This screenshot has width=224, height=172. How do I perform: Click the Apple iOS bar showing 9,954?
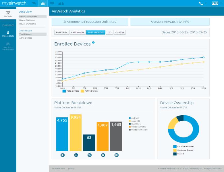76,133
